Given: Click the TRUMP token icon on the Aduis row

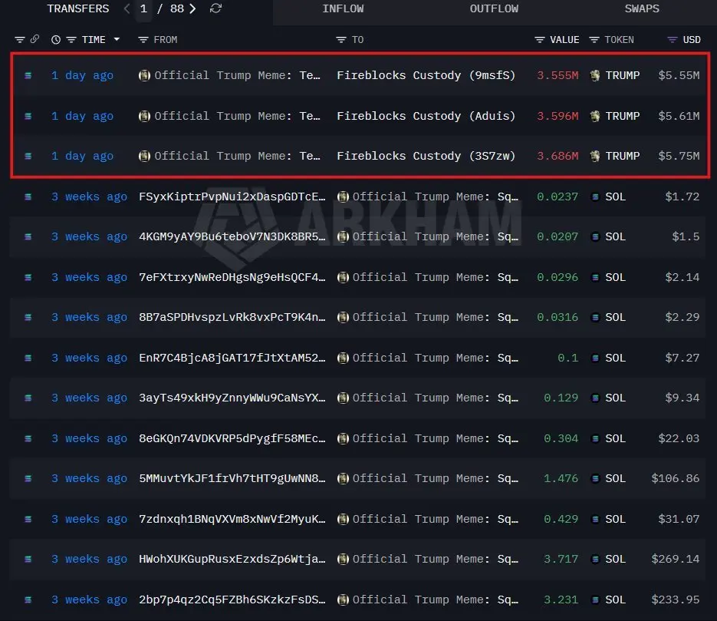Looking at the screenshot, I should [x=595, y=116].
